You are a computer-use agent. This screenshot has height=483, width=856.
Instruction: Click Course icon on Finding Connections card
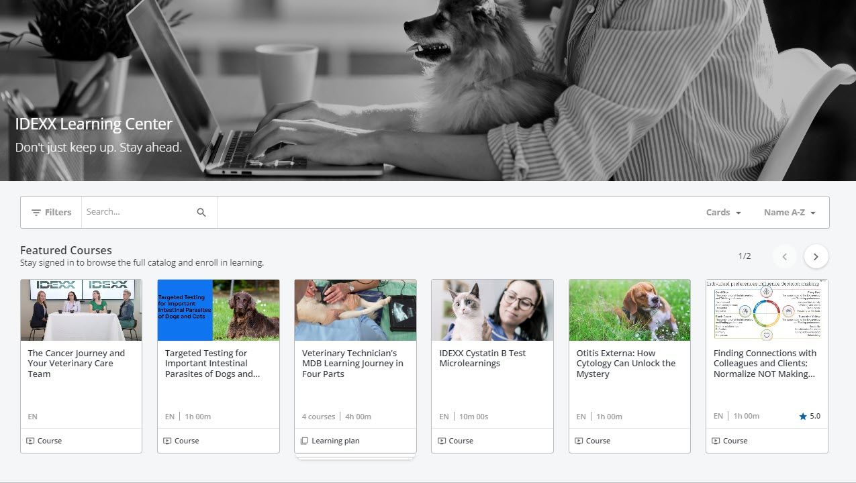pyautogui.click(x=716, y=441)
